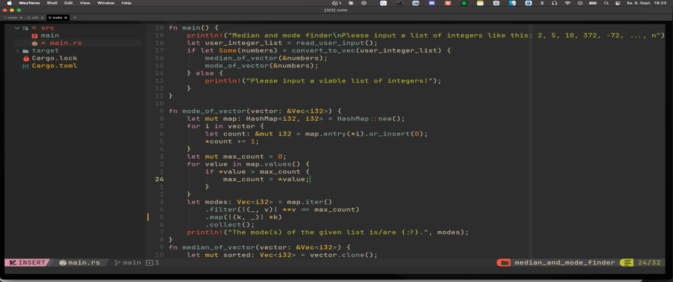
Task: Click the 'fn mode_of_vector' function signature
Action: click(x=254, y=111)
